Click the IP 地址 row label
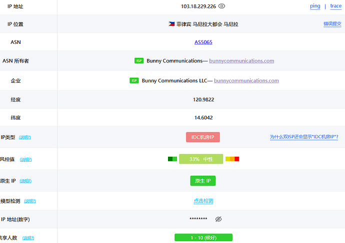Image resolution: width=345 pixels, height=243 pixels. (15, 6)
